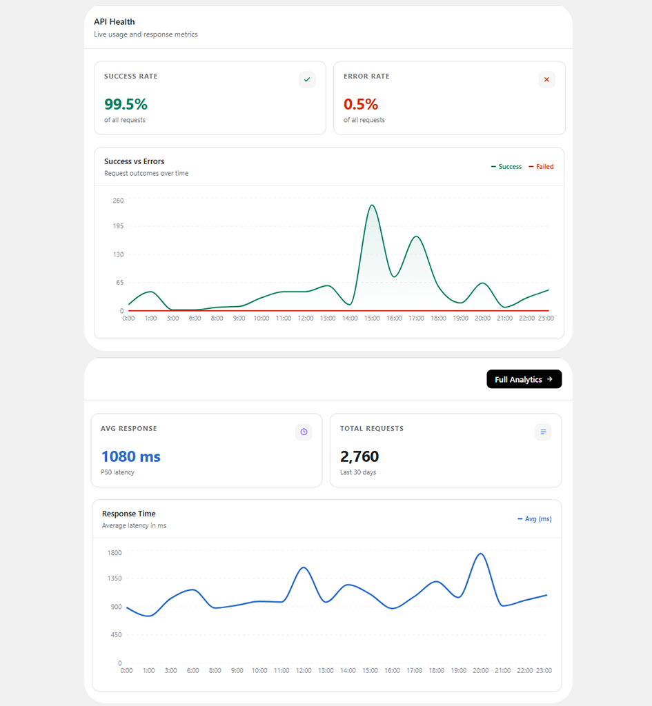Click the Response Time chart title
The width and height of the screenshot is (652, 706).
point(128,514)
